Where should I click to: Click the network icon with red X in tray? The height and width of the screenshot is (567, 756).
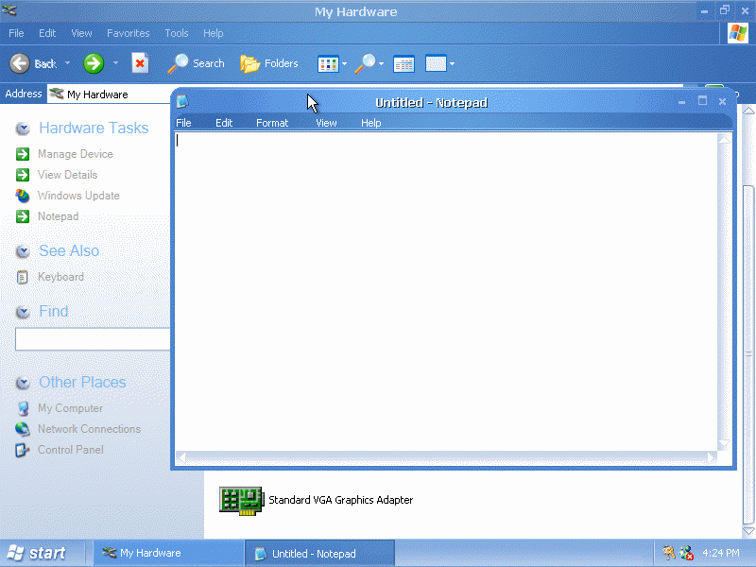click(x=686, y=553)
